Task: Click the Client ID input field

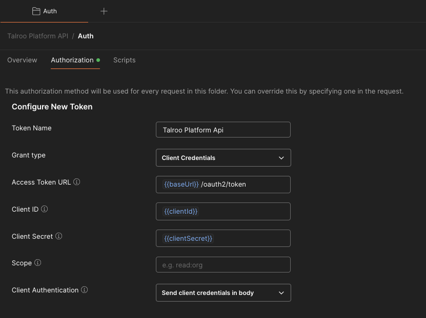Action: tap(223, 211)
